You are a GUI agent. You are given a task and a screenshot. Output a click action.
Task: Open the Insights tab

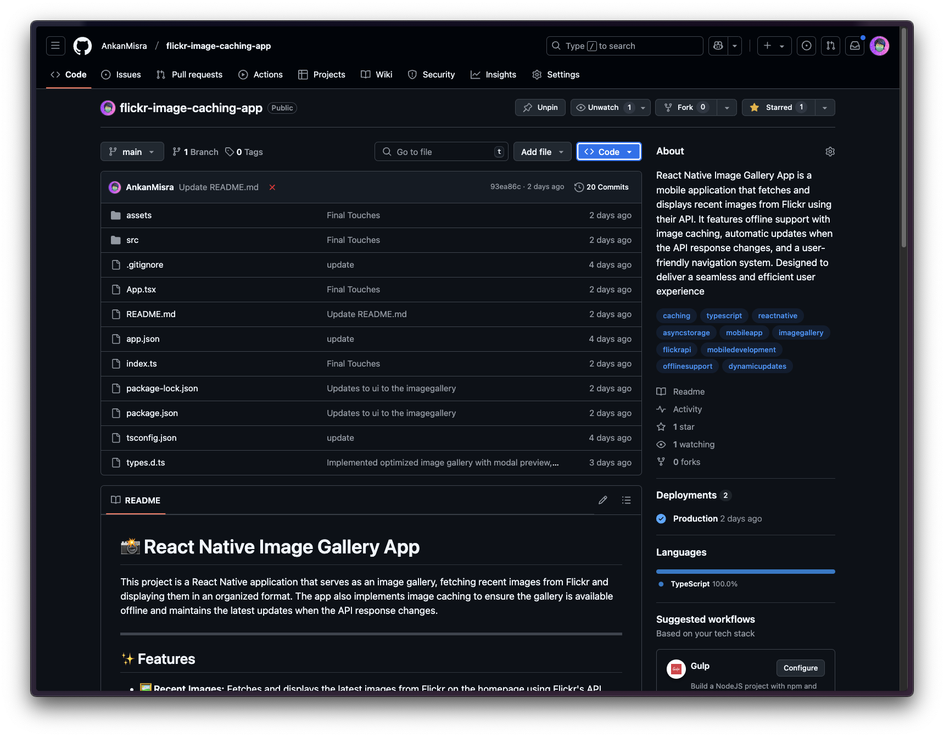coord(493,75)
